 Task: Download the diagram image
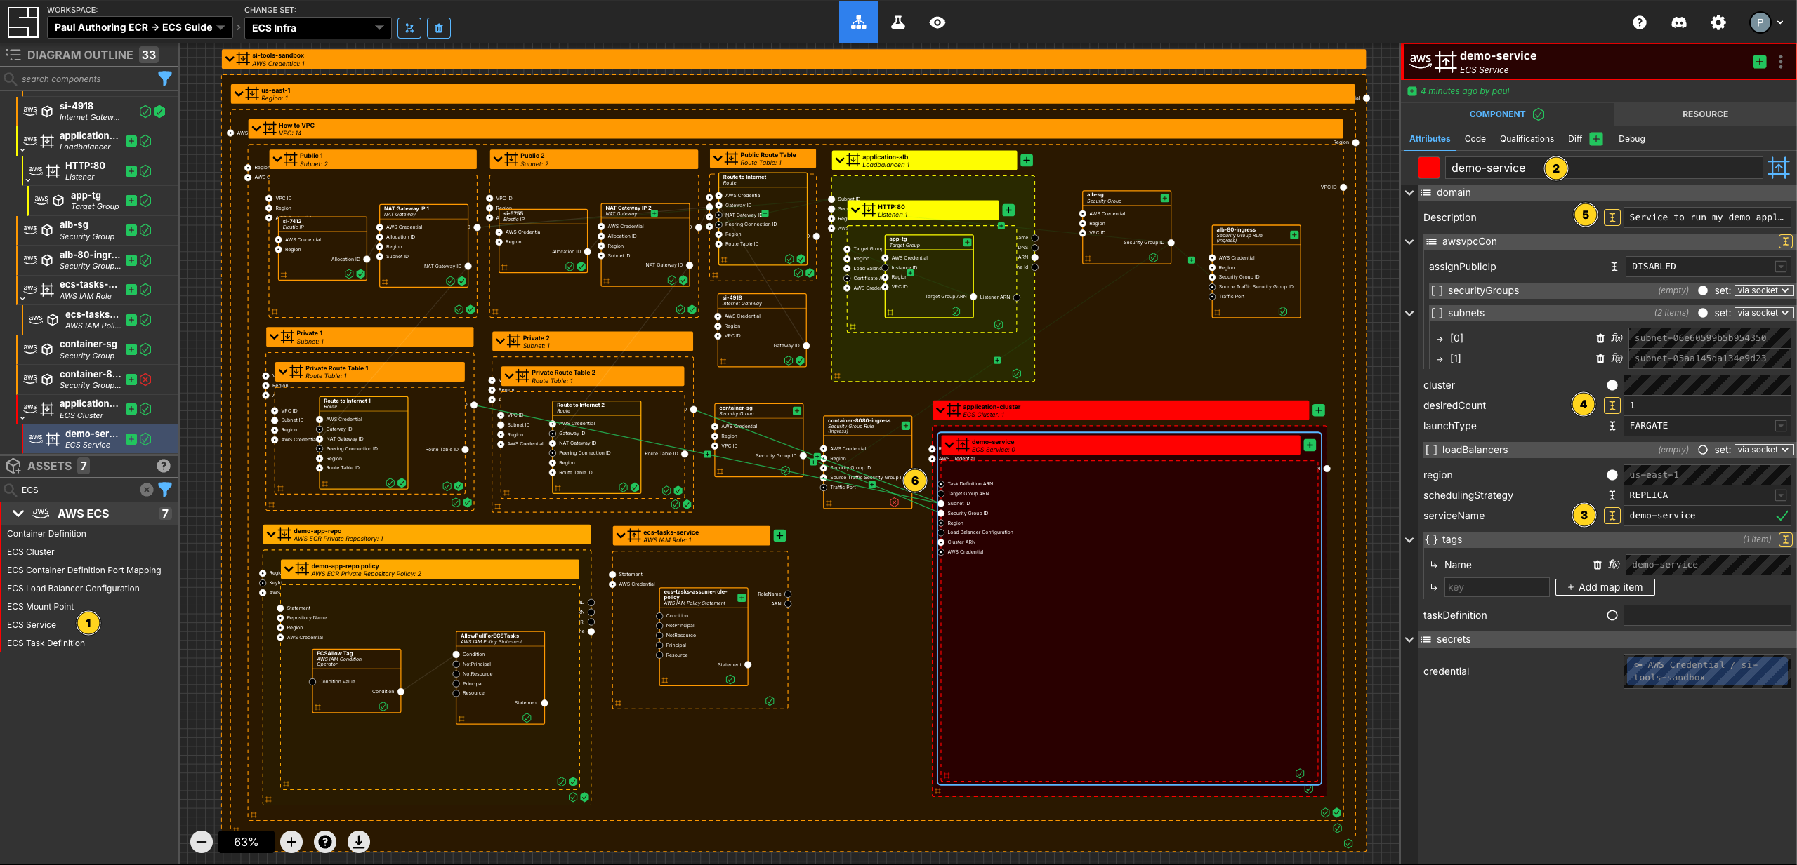click(358, 841)
